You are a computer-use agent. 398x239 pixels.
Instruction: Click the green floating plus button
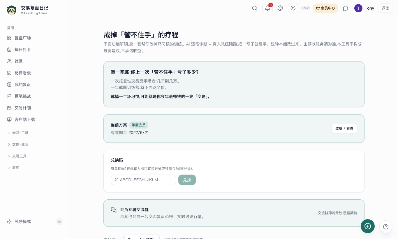pyautogui.click(x=368, y=226)
